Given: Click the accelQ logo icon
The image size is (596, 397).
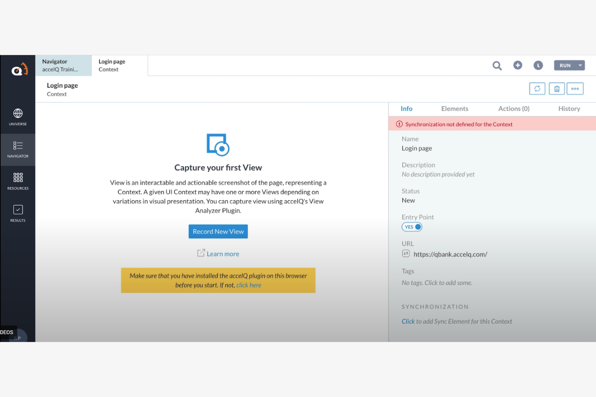Looking at the screenshot, I should 19,70.
